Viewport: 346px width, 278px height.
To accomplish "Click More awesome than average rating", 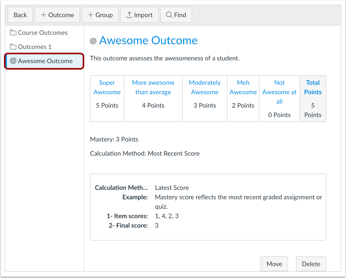I will tap(153, 99).
